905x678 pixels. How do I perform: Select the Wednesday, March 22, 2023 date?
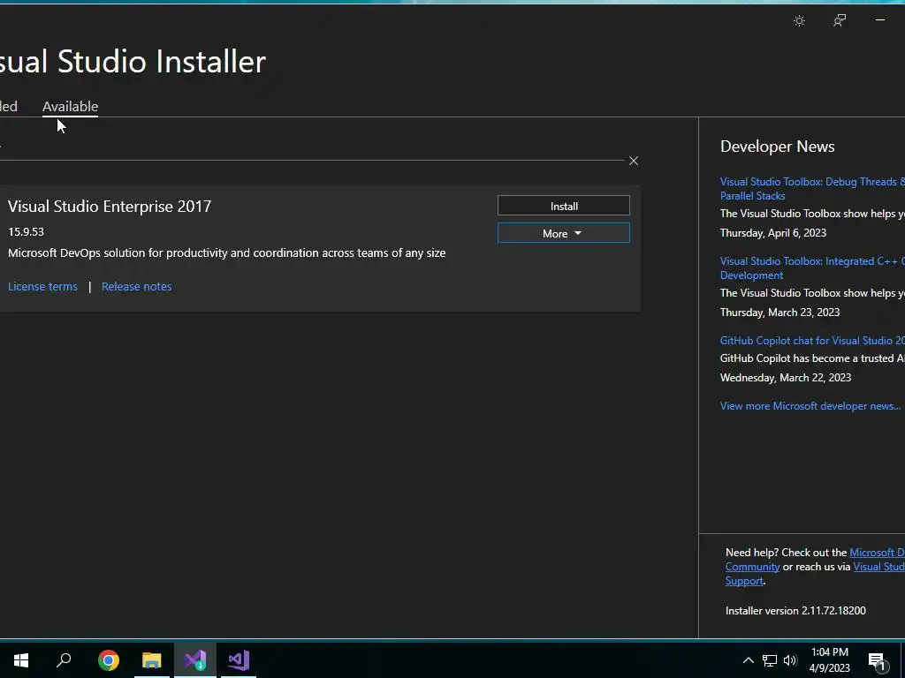coord(786,378)
